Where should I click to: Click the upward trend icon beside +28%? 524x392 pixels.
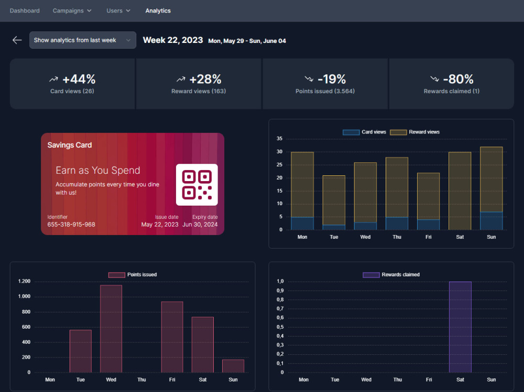[x=181, y=79]
